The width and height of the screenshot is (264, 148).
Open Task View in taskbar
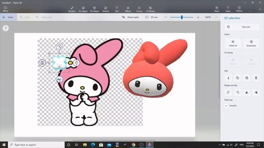point(77,145)
